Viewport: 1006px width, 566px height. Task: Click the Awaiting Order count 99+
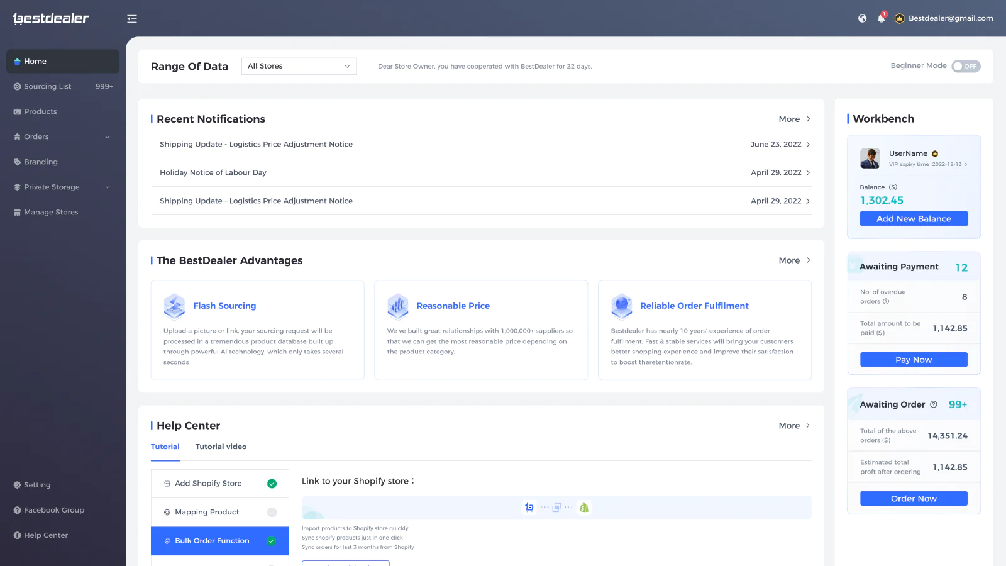pos(958,404)
